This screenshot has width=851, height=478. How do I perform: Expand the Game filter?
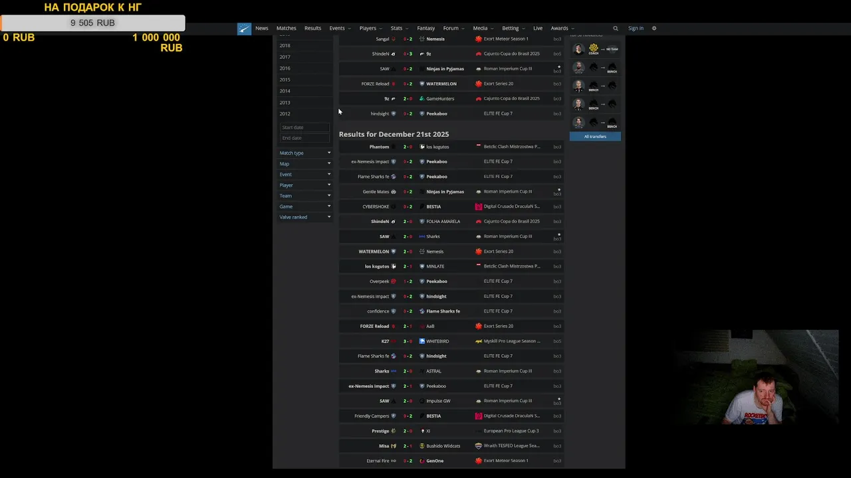pyautogui.click(x=305, y=206)
